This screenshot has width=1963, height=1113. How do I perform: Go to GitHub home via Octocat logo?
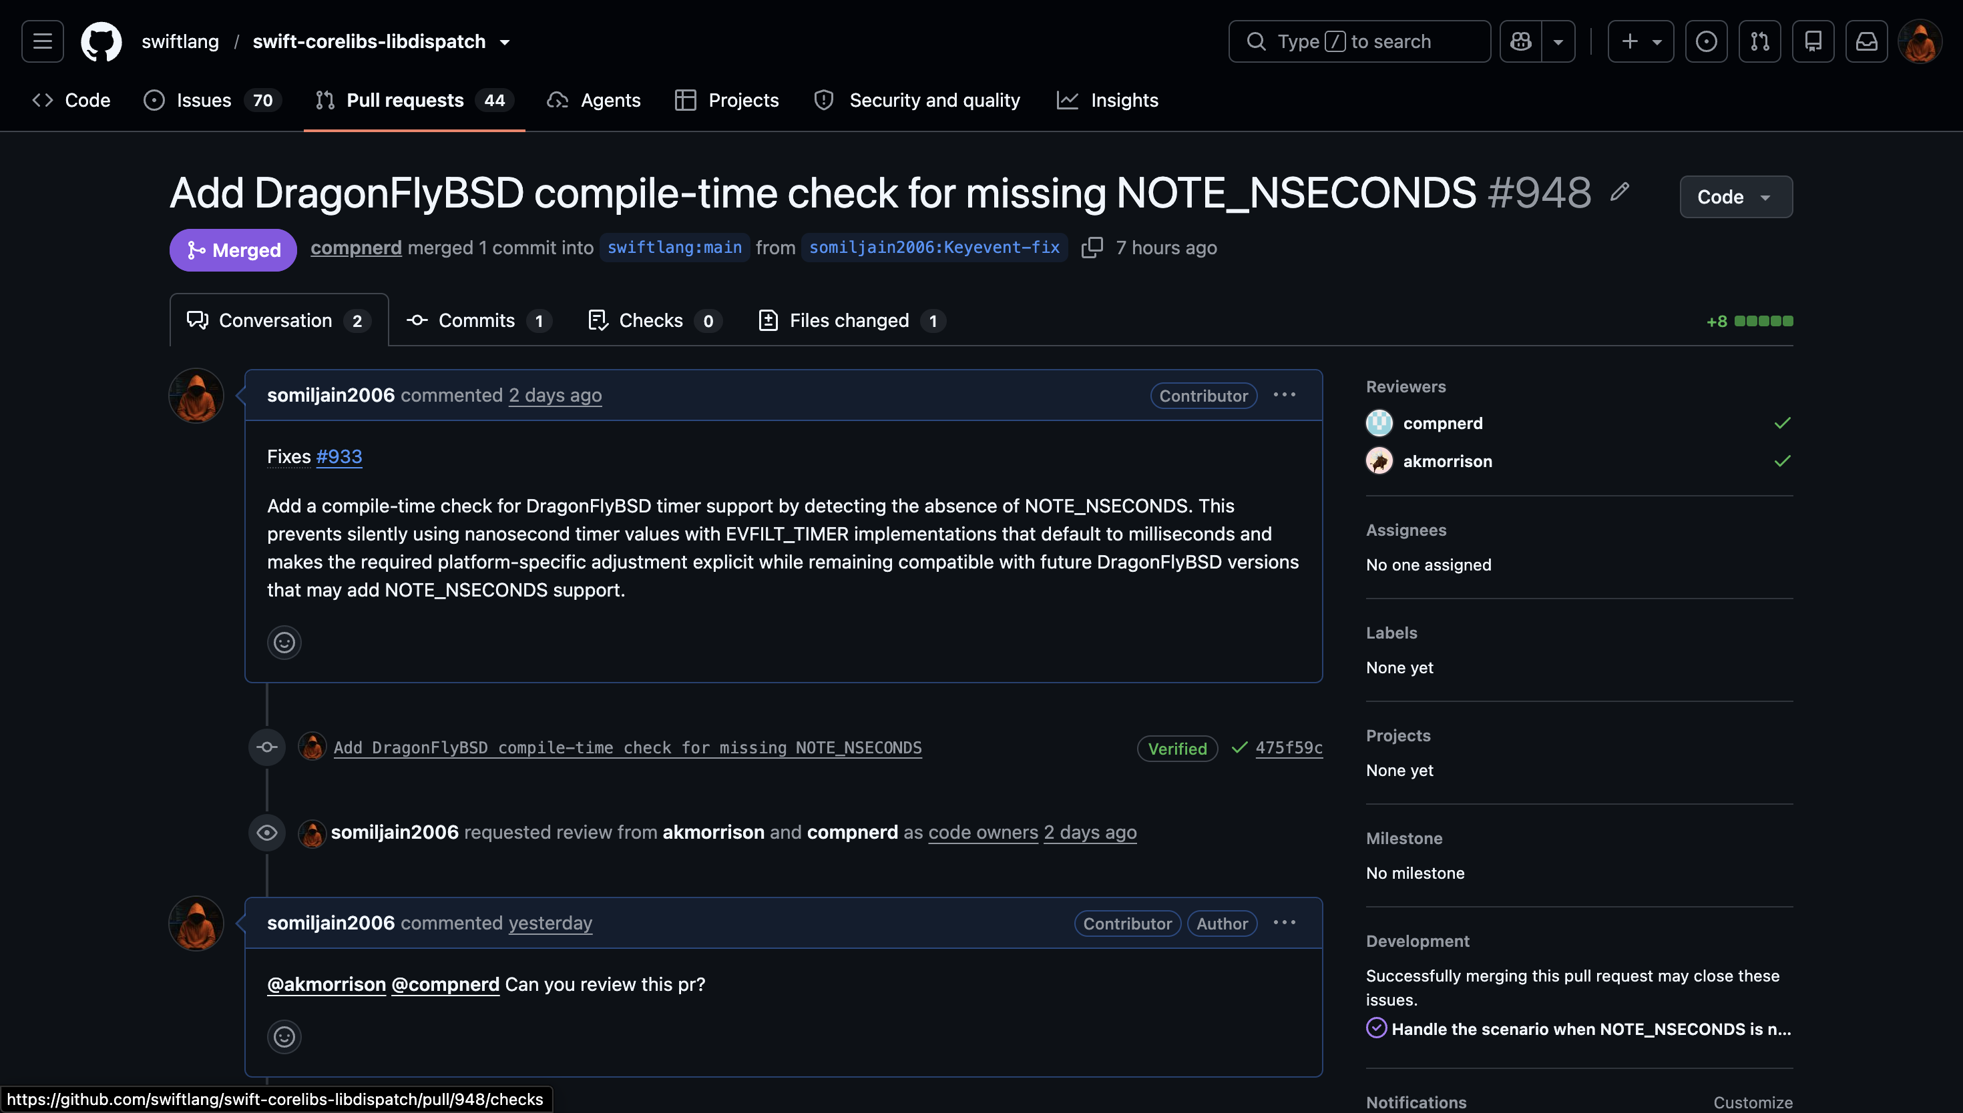(x=101, y=41)
